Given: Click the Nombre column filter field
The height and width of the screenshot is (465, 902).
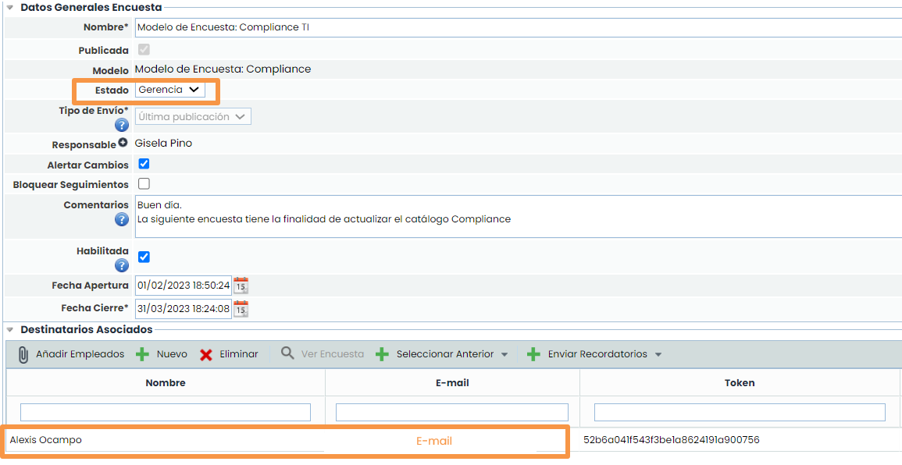Looking at the screenshot, I should coord(166,412).
